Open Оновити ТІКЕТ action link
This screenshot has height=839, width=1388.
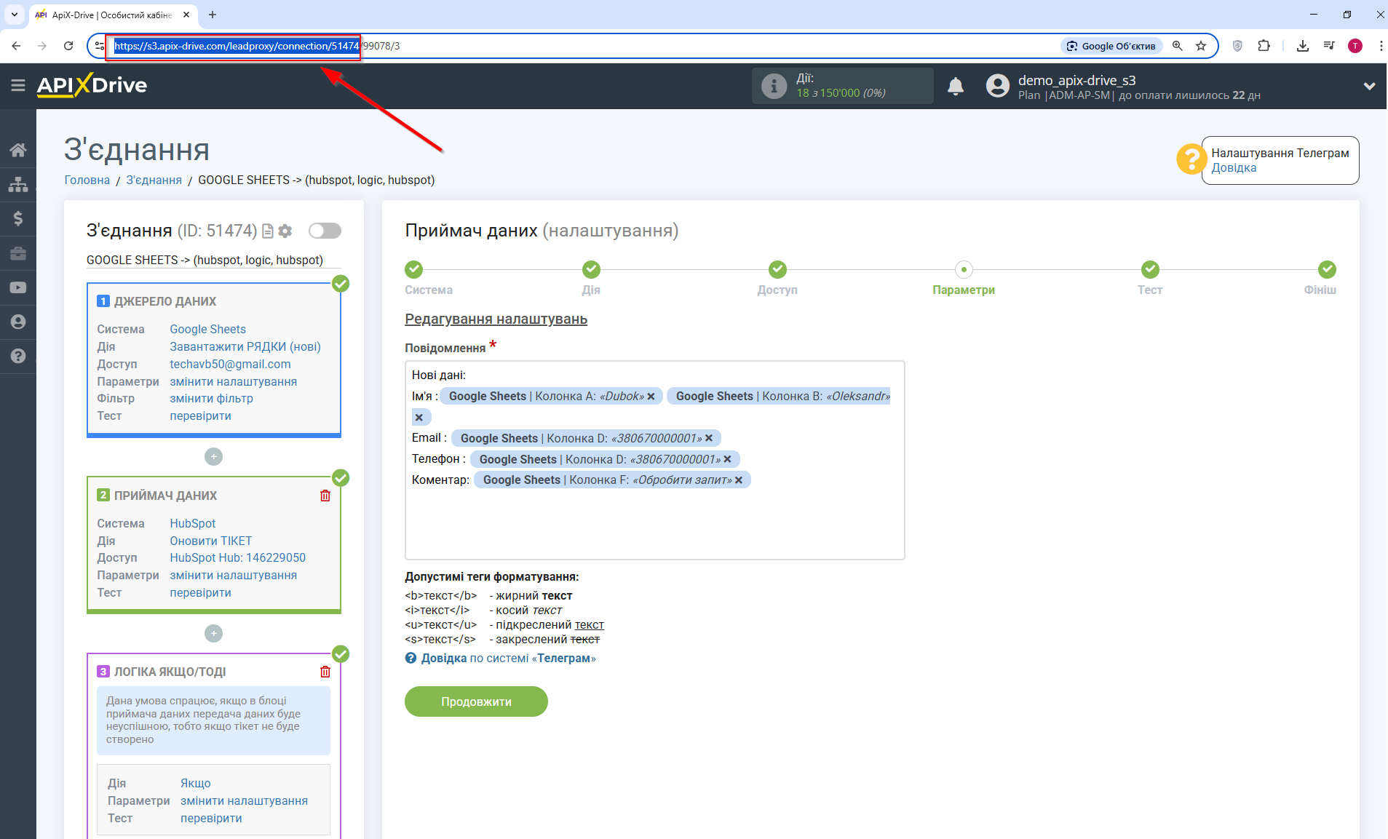click(x=211, y=541)
